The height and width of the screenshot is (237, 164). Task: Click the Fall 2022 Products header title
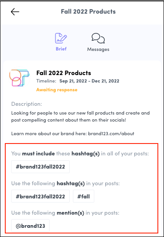pos(88,12)
